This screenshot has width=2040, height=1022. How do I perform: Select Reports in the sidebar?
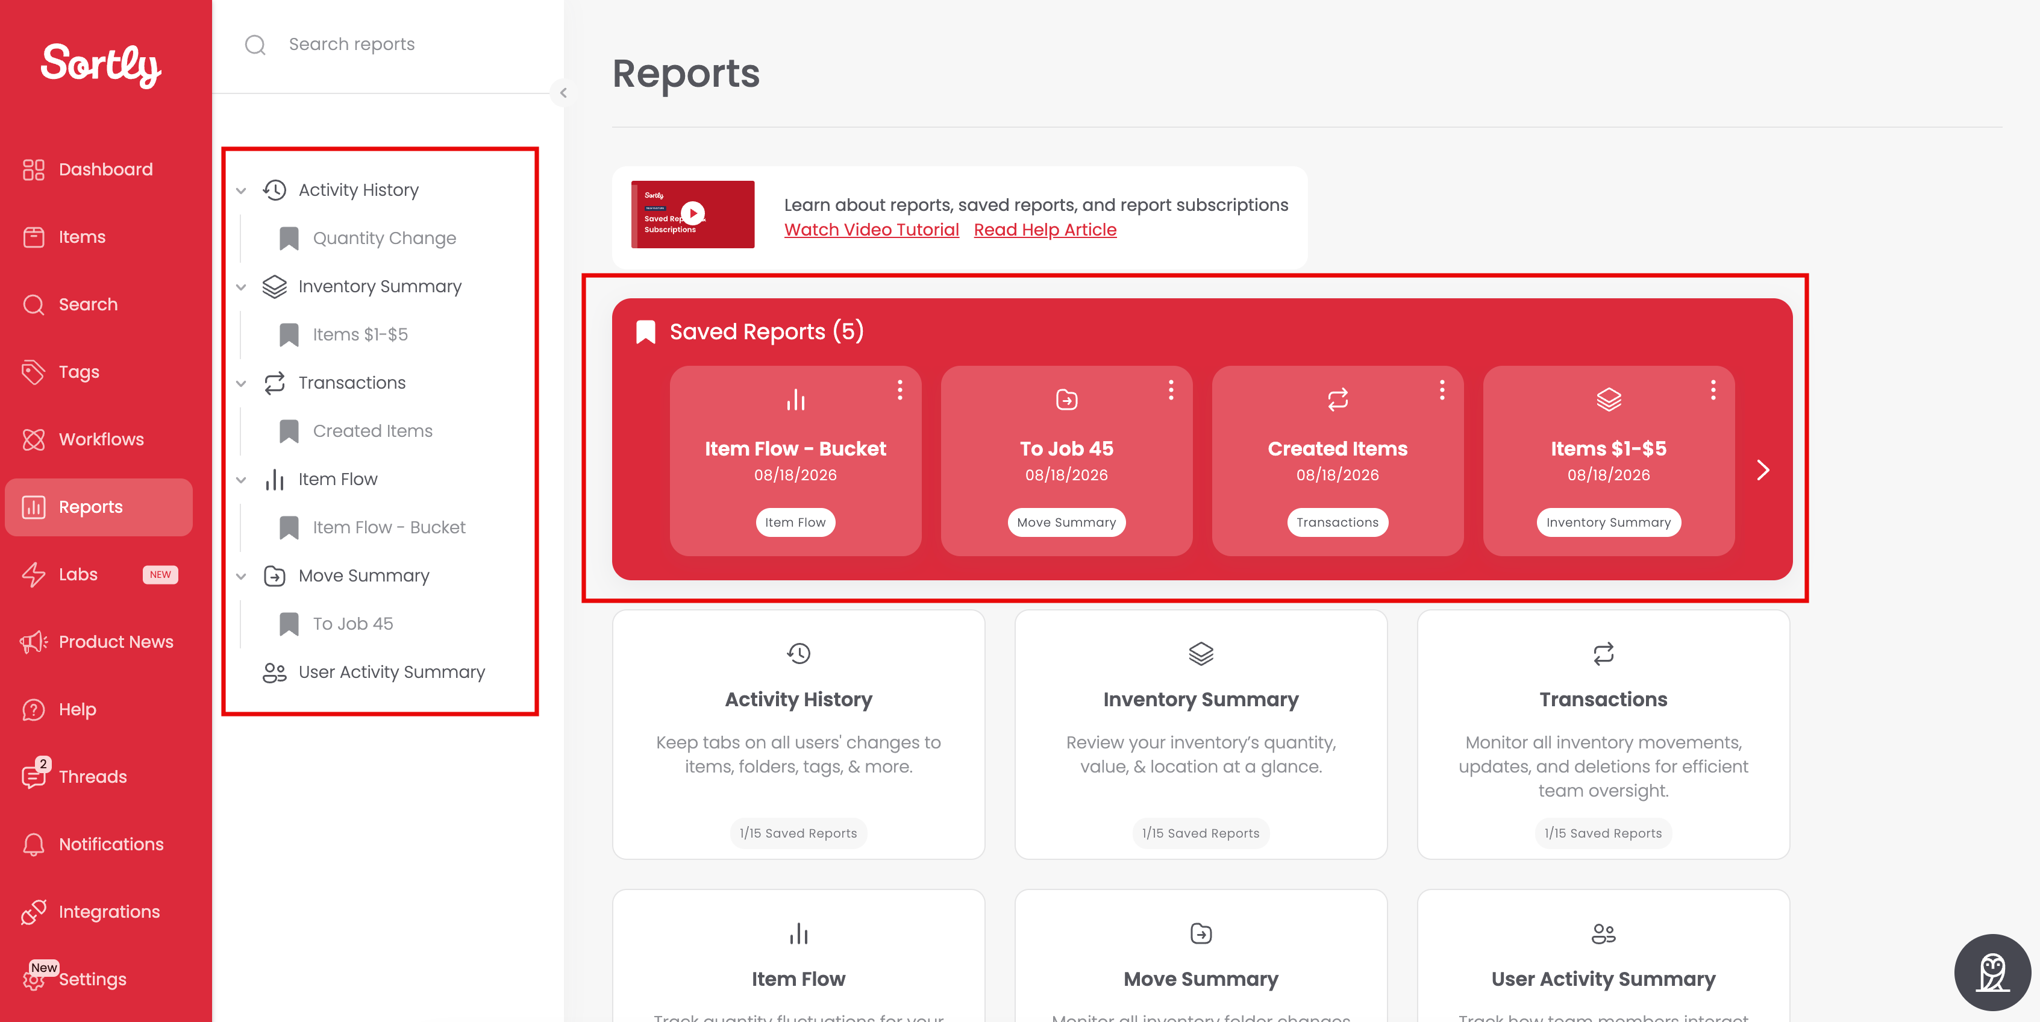98,507
